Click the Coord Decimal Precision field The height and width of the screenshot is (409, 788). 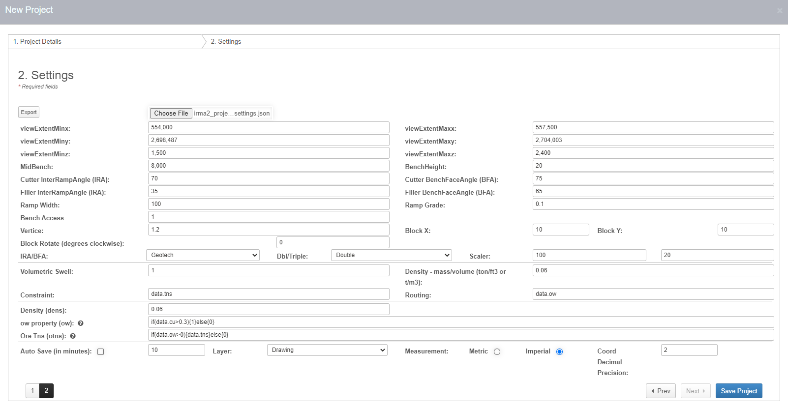[689, 350]
